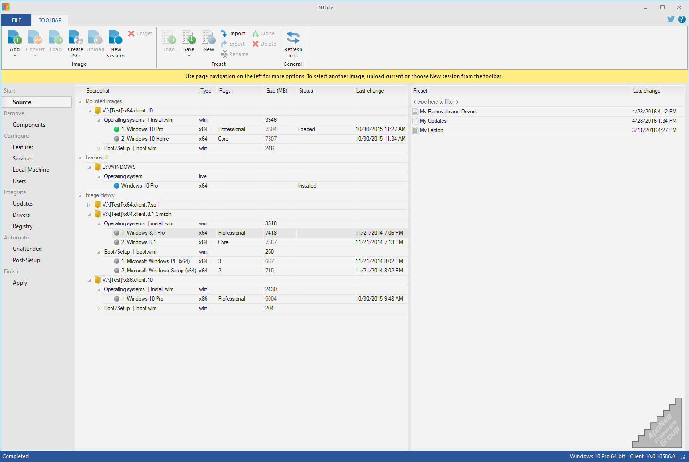Select the TOOLBAR ribbon tab

point(50,20)
